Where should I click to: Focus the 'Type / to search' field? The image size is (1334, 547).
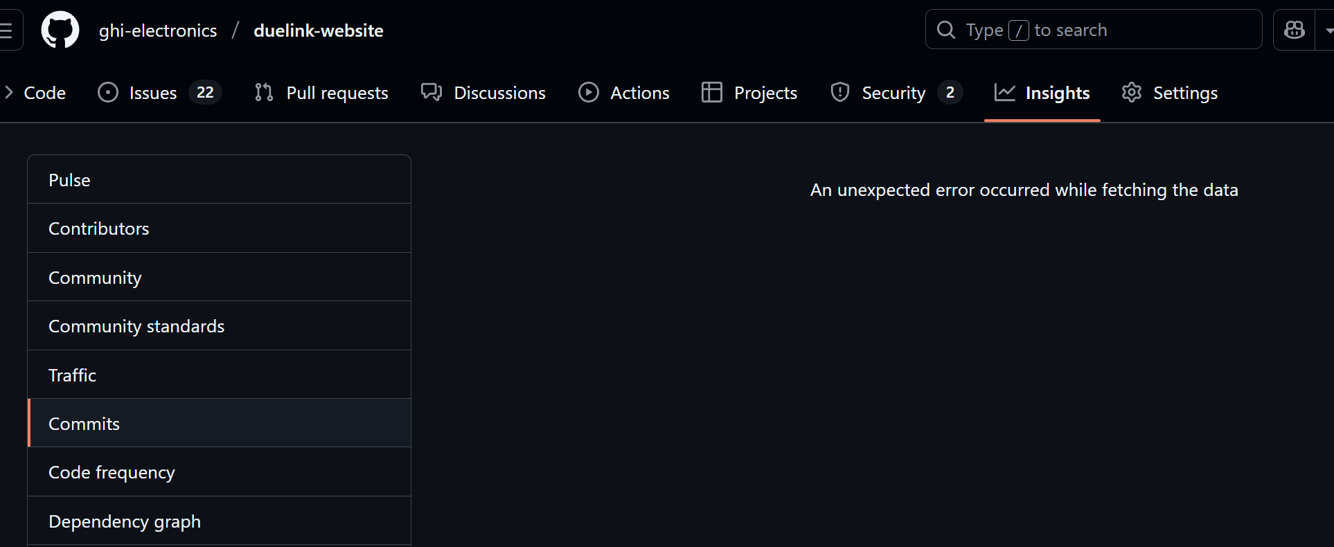(x=1108, y=30)
